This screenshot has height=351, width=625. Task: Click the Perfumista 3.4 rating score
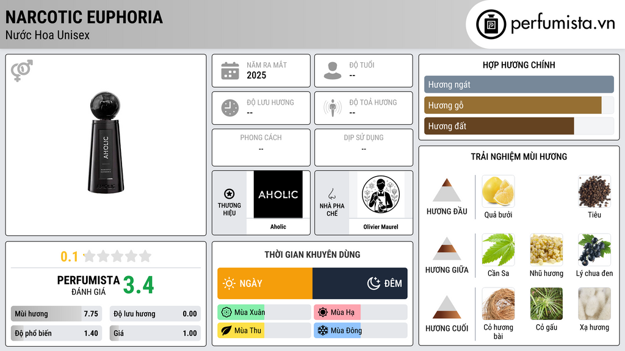coord(139,285)
